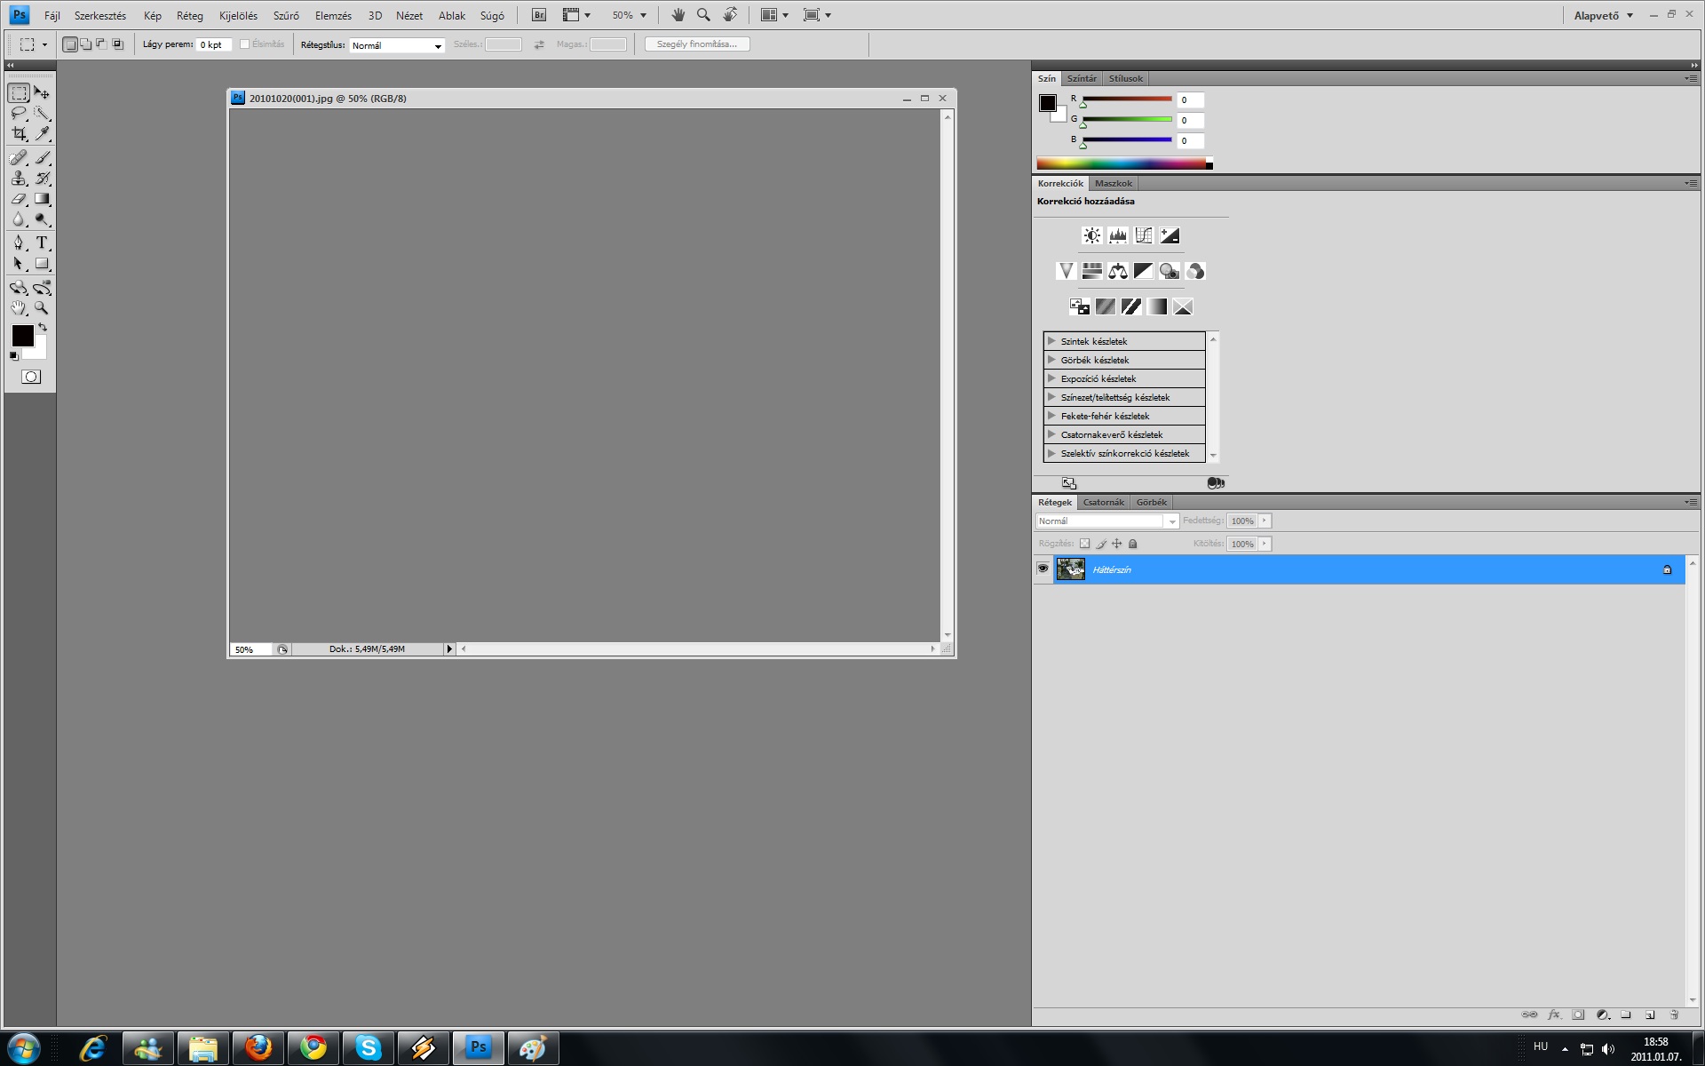Launch Bridge from the top bar
The width and height of the screenshot is (1705, 1066).
(x=539, y=15)
